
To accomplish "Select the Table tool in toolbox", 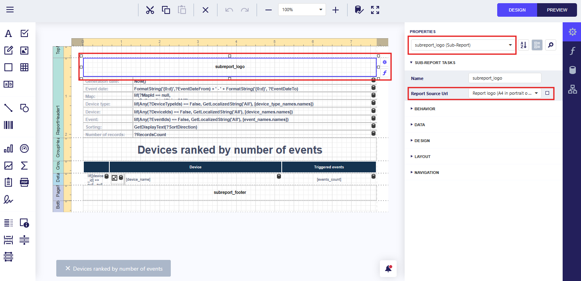I will tap(24, 67).
